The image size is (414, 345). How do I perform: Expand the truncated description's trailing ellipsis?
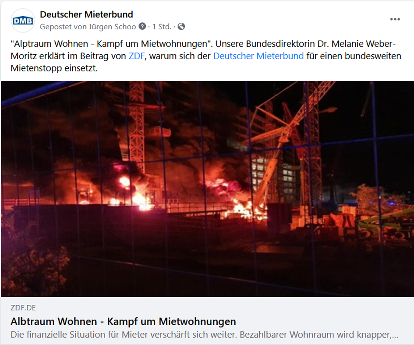coord(395,335)
